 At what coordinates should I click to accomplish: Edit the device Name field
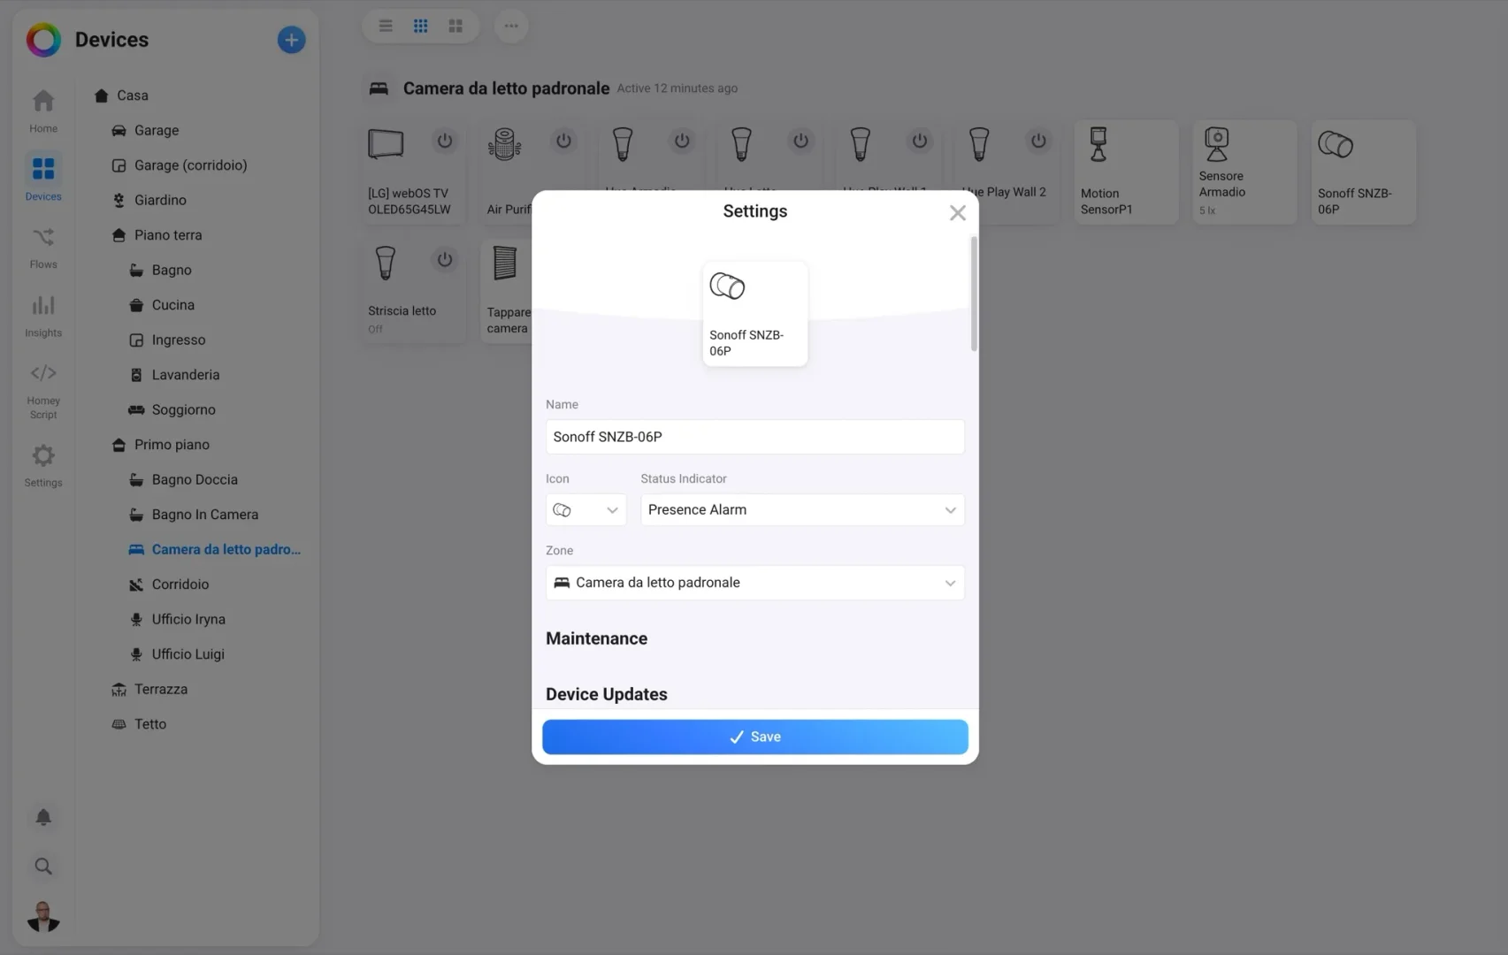tap(755, 437)
